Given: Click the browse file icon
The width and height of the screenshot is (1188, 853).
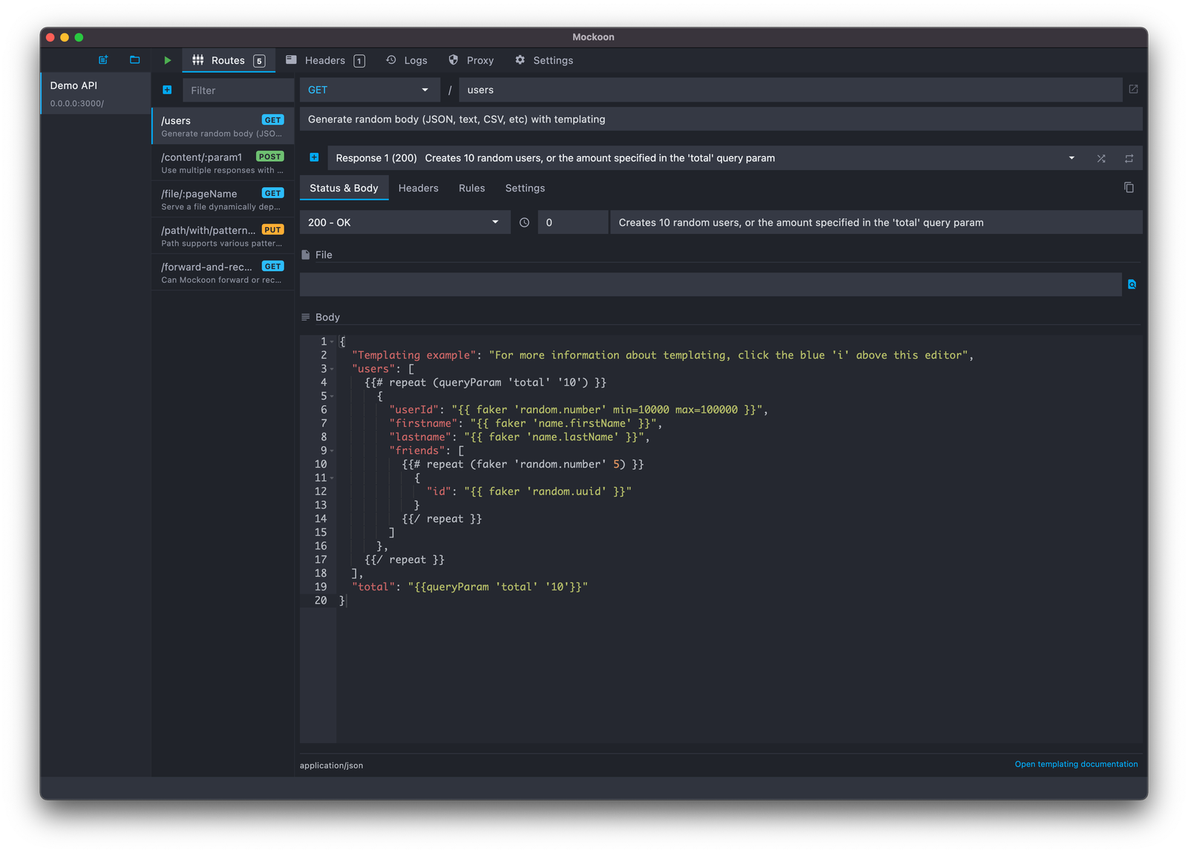Looking at the screenshot, I should pyautogui.click(x=1132, y=284).
